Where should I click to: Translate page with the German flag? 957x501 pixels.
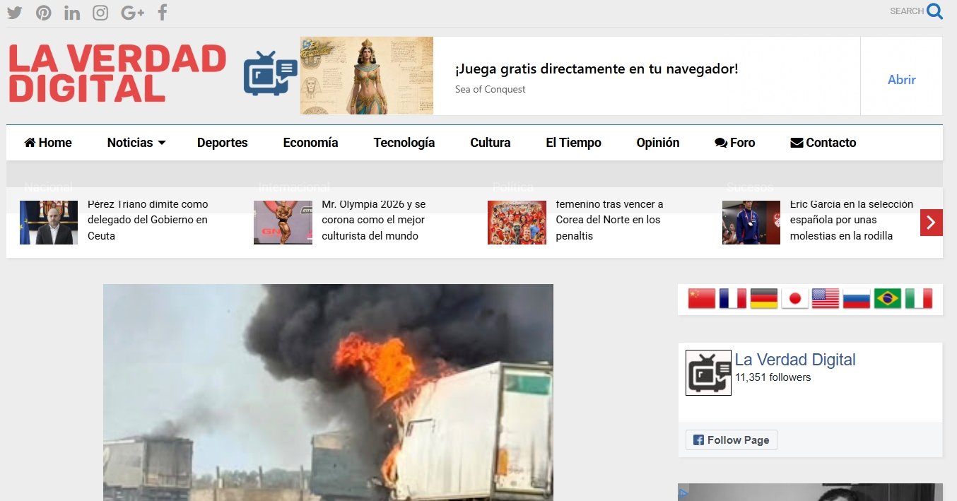[x=764, y=298]
